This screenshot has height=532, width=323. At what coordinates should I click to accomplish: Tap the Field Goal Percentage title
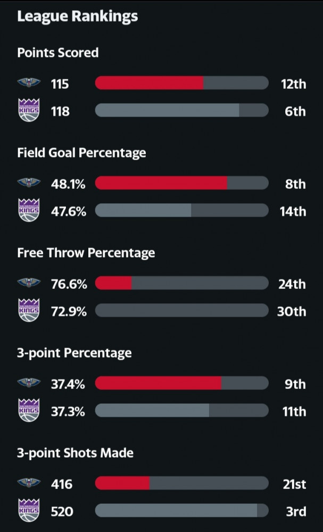click(81, 153)
